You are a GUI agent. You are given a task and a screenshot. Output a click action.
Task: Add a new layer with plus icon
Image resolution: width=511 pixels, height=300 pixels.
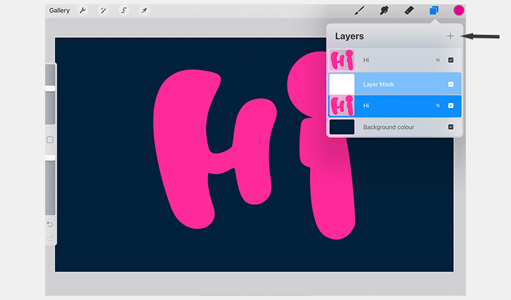click(x=450, y=36)
